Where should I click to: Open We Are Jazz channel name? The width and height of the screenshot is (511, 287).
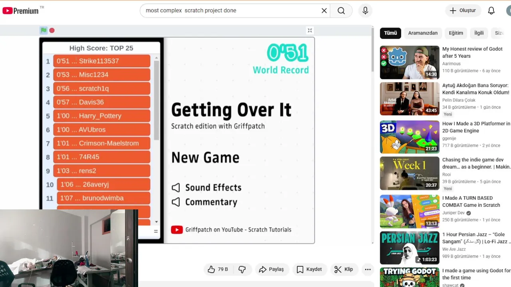(x=454, y=249)
